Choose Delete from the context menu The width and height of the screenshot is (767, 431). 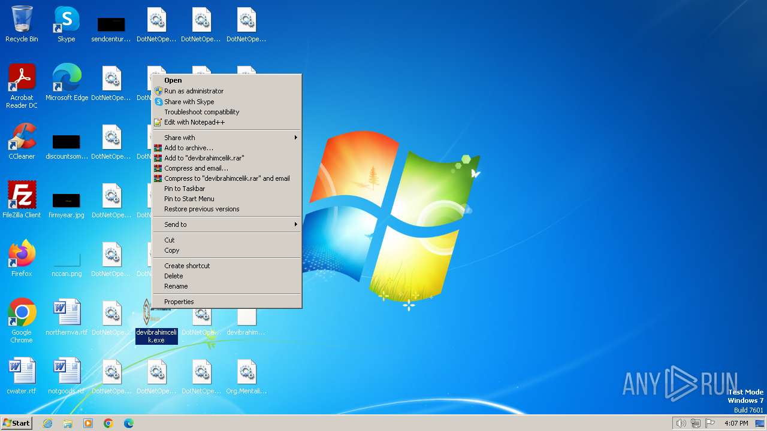[x=227, y=276]
